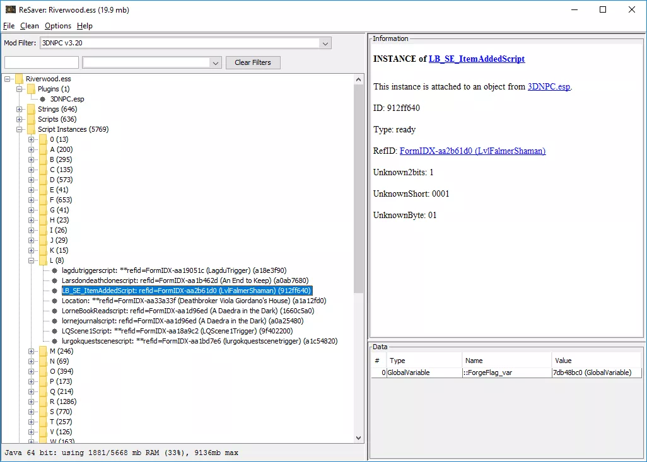647x462 pixels.
Task: Open the Mod Filter dropdown
Action: pos(325,43)
